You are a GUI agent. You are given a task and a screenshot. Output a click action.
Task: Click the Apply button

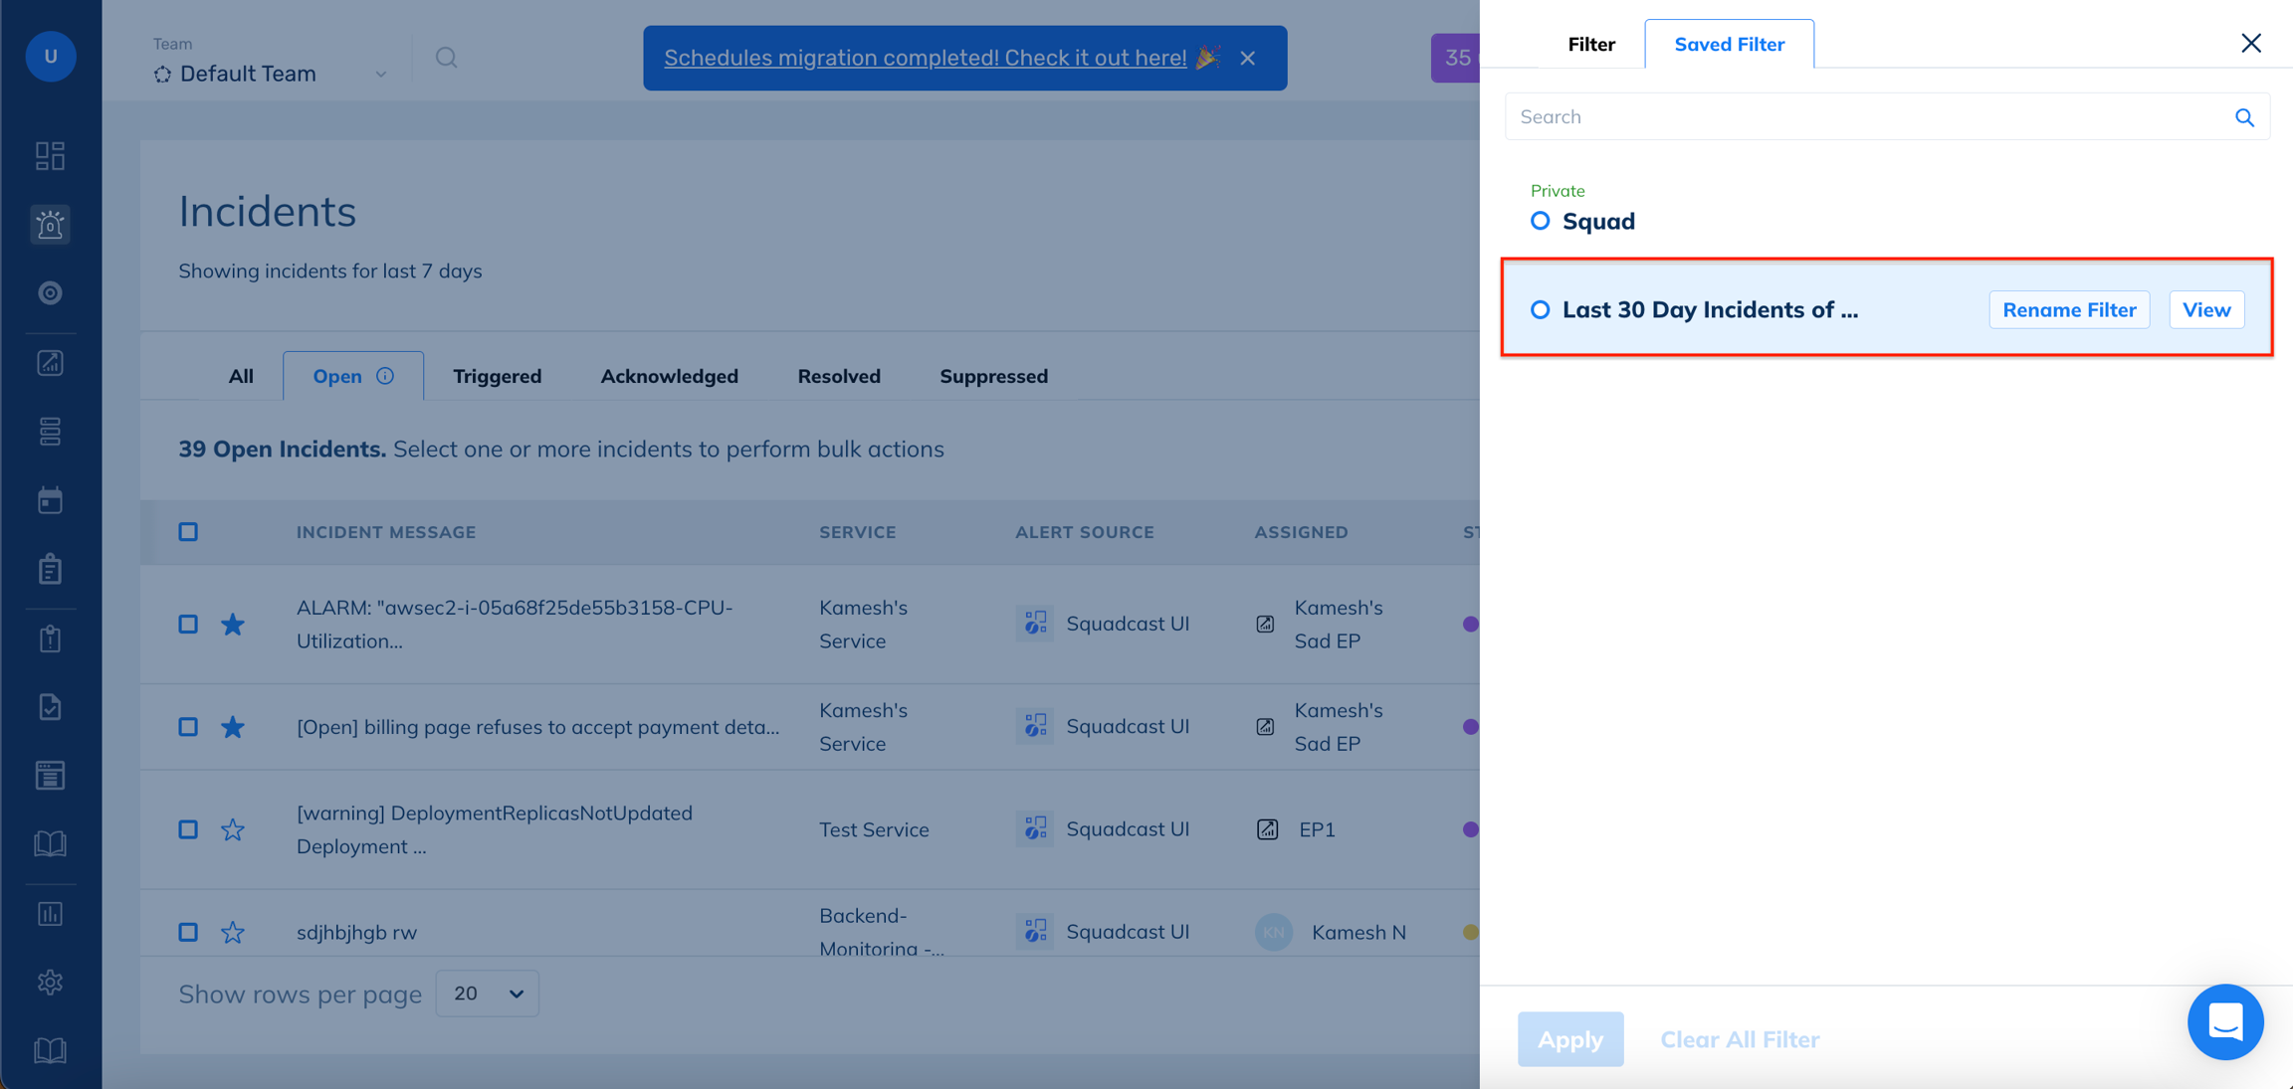1570,1039
